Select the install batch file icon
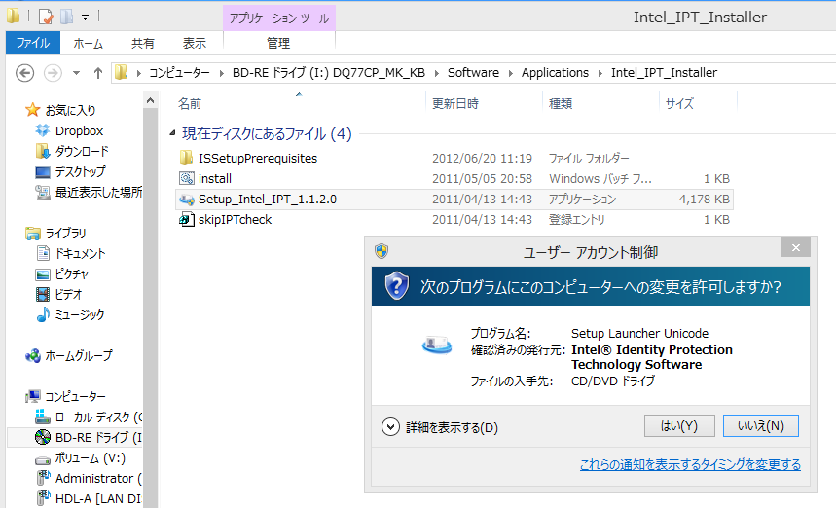The image size is (836, 508). [x=186, y=178]
